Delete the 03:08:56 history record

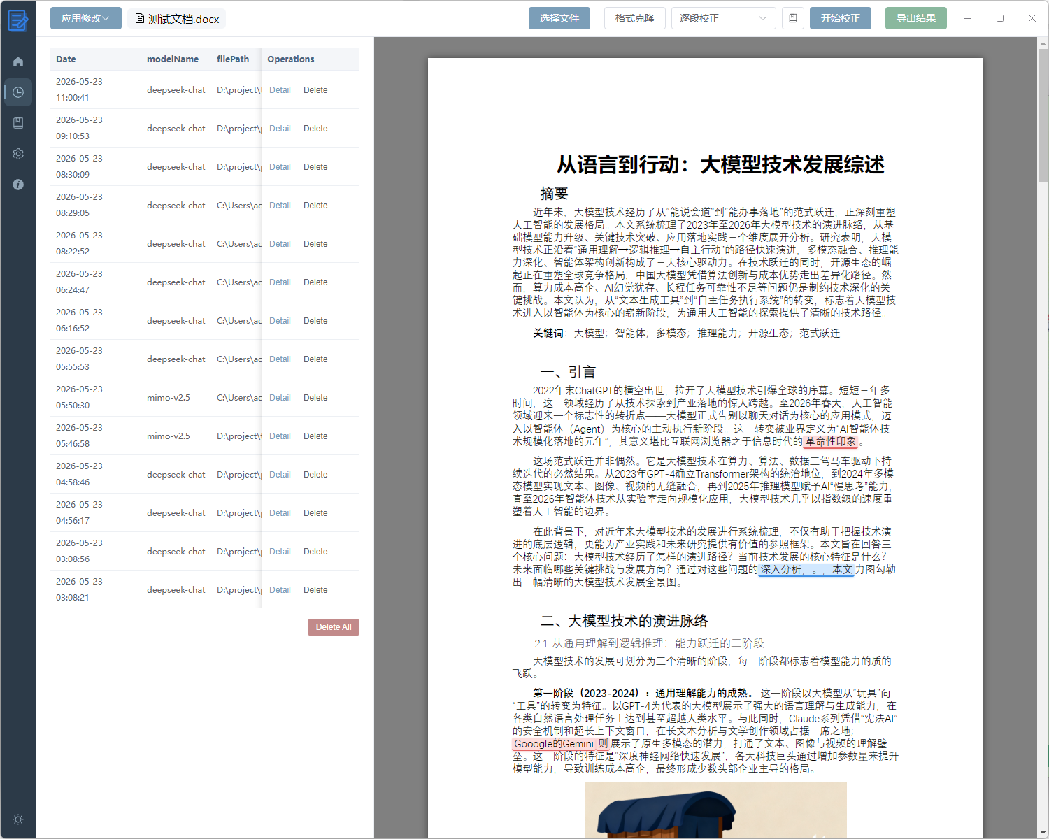click(315, 552)
